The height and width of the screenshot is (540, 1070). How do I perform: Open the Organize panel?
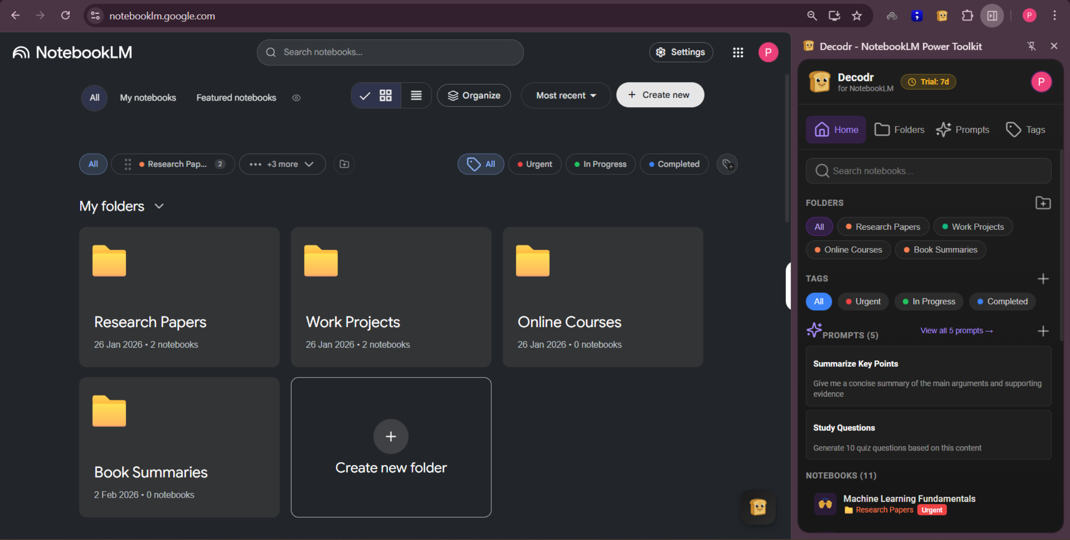pos(474,95)
